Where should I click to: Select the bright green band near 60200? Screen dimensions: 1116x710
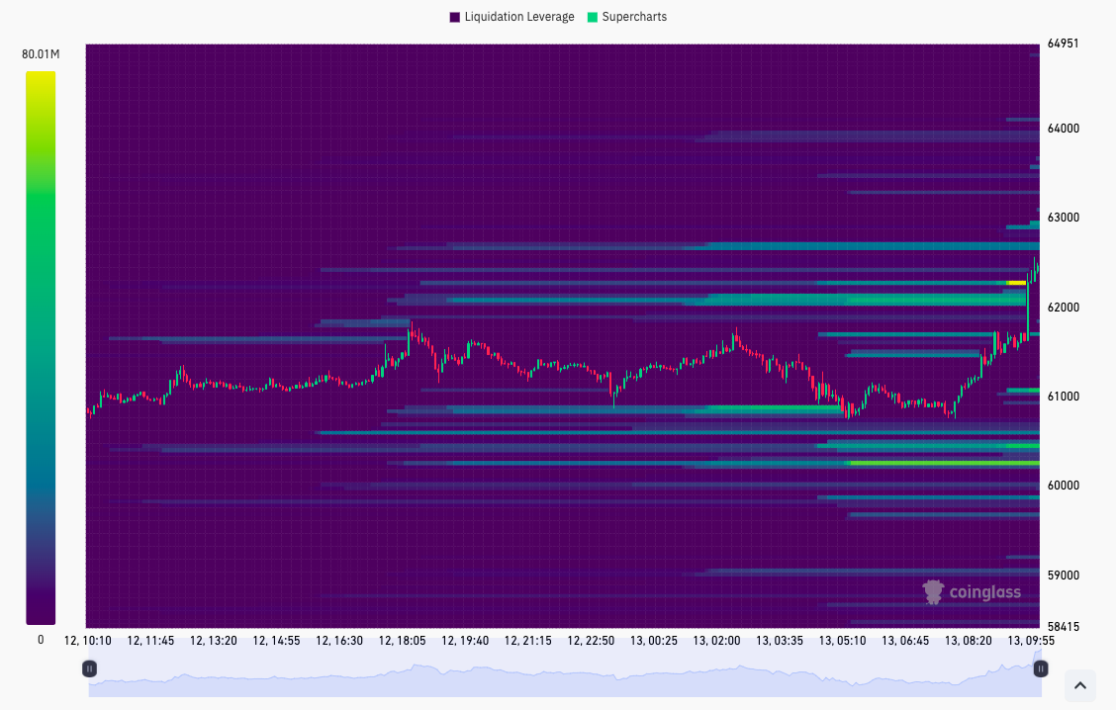point(945,463)
